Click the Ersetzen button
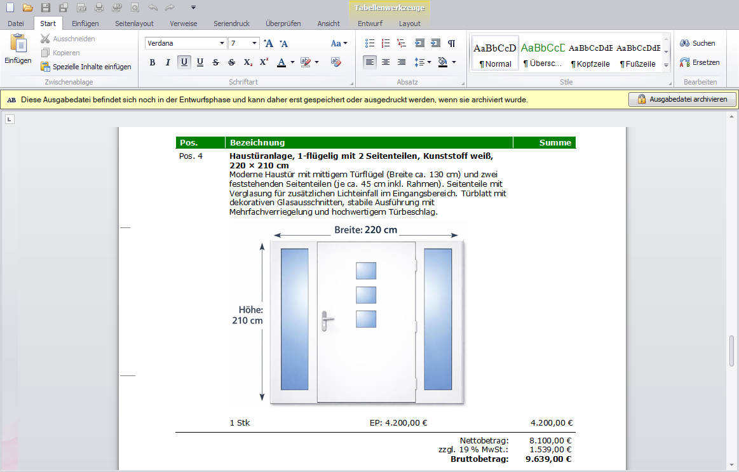 [700, 62]
